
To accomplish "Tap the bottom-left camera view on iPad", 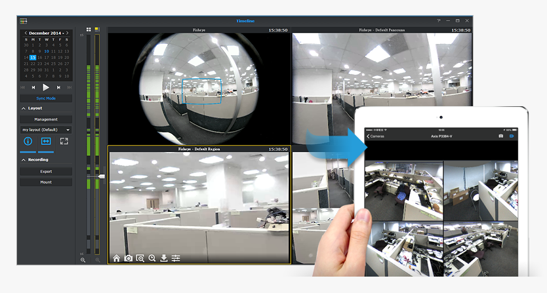I will [x=403, y=248].
